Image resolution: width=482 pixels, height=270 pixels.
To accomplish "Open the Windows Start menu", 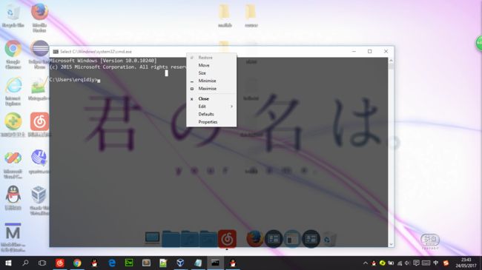I will pyautogui.click(x=8, y=263).
